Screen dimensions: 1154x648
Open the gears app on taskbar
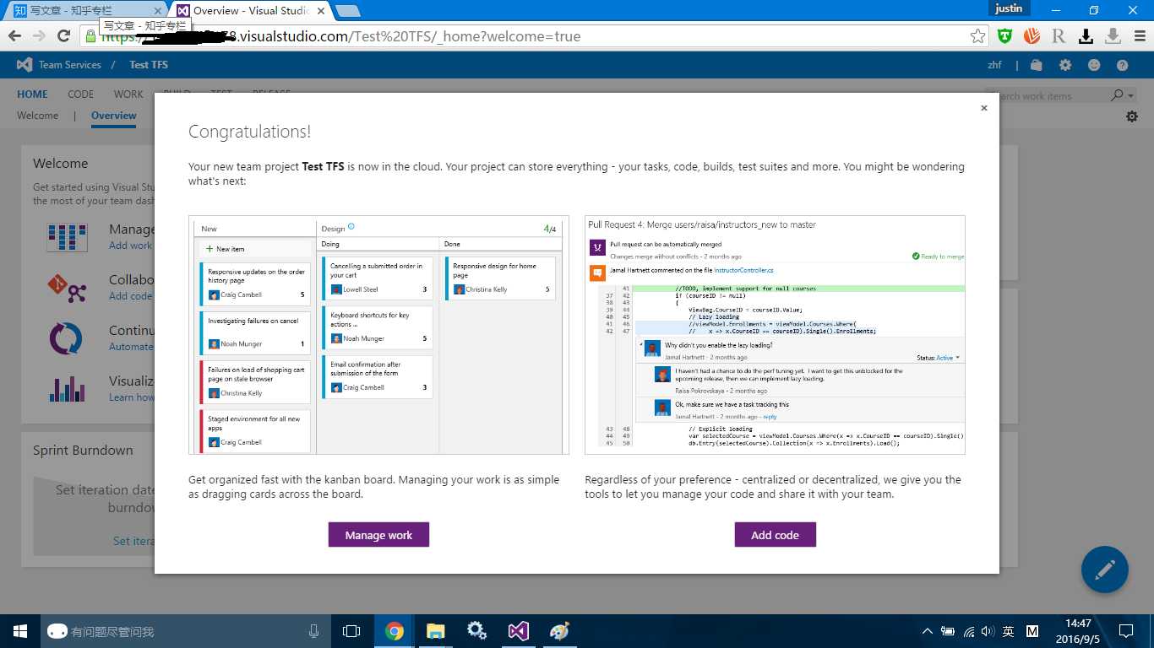click(476, 631)
